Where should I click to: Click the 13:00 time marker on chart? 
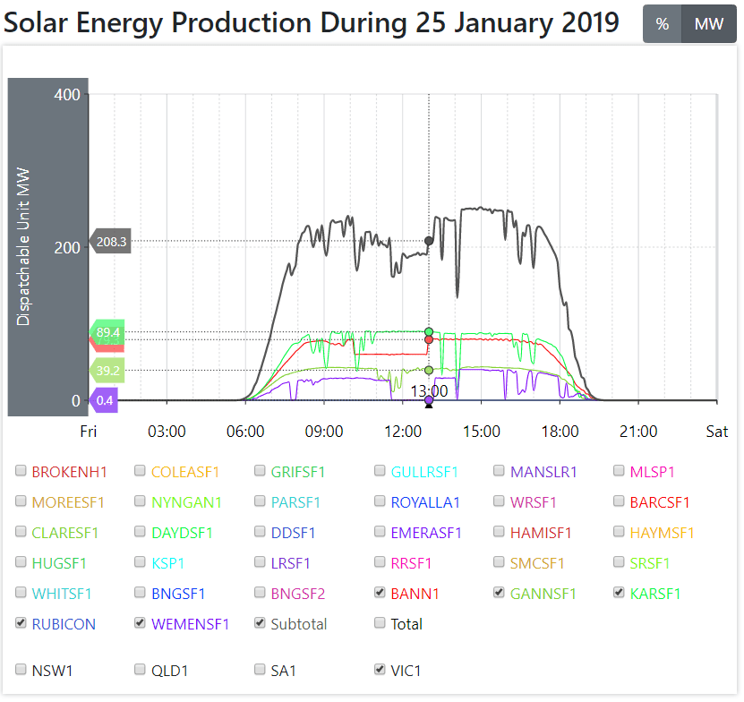click(429, 391)
